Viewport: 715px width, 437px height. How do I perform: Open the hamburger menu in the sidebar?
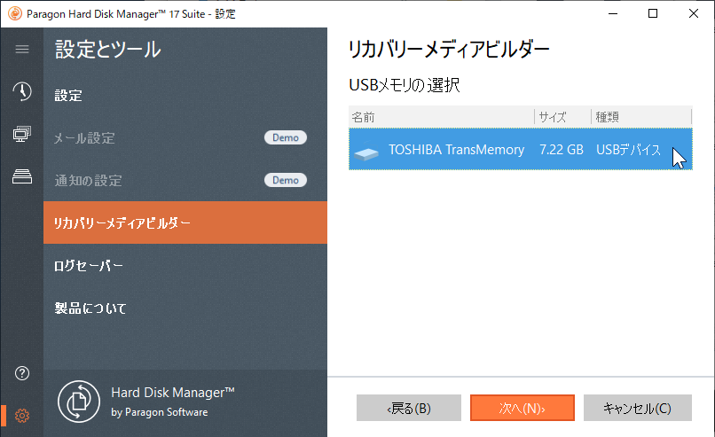point(22,49)
